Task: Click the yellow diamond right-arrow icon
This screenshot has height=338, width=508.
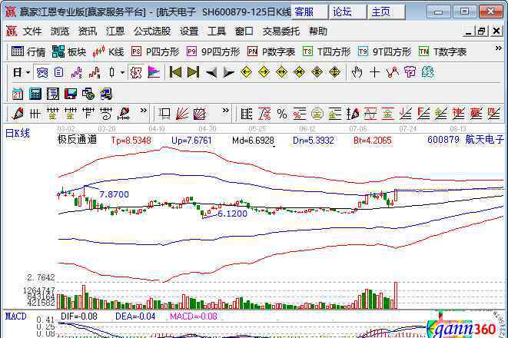Action: coord(264,72)
